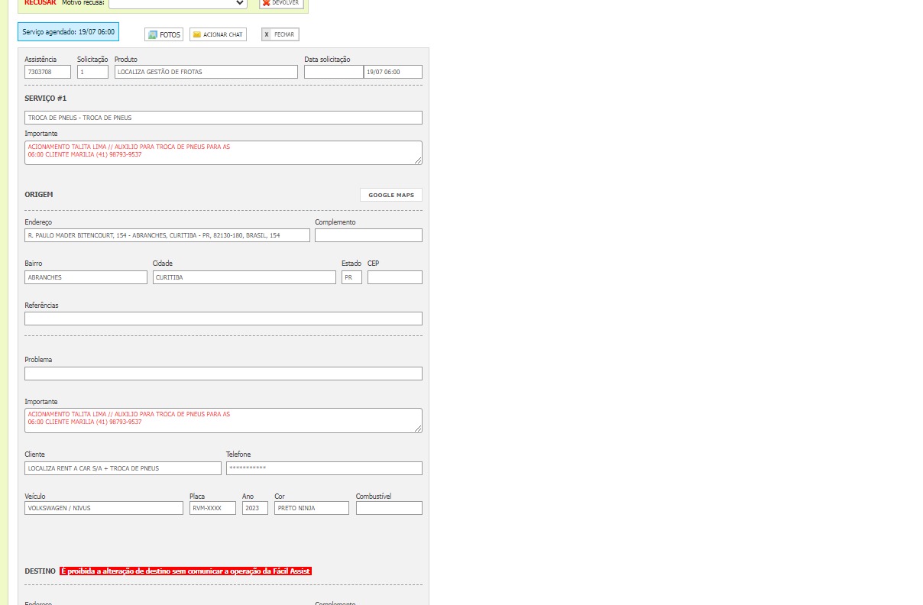The image size is (923, 605).
Task: Click the Assistência field 7303708
Action: click(47, 72)
